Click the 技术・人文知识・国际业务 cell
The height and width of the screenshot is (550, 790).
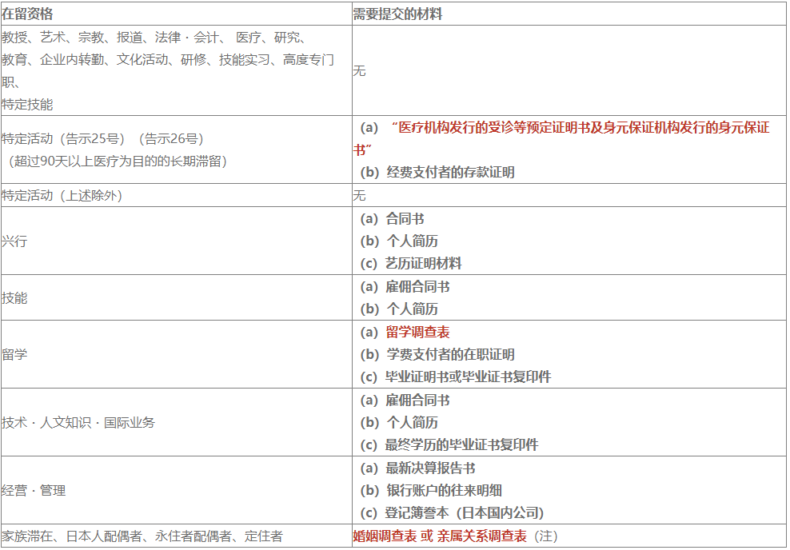(78, 422)
